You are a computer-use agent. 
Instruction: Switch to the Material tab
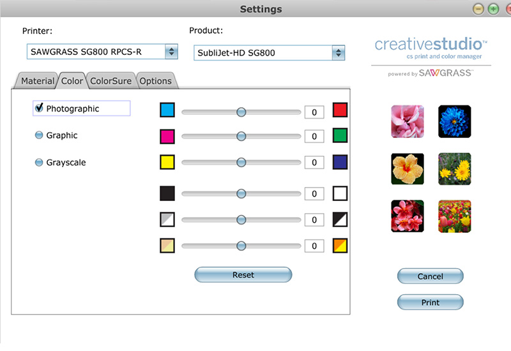[x=37, y=81]
